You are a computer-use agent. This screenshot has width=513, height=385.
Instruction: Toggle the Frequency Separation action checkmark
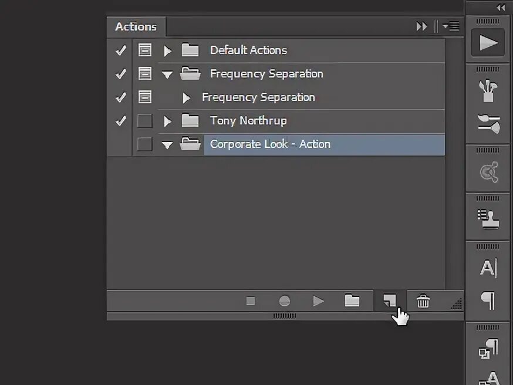point(120,97)
